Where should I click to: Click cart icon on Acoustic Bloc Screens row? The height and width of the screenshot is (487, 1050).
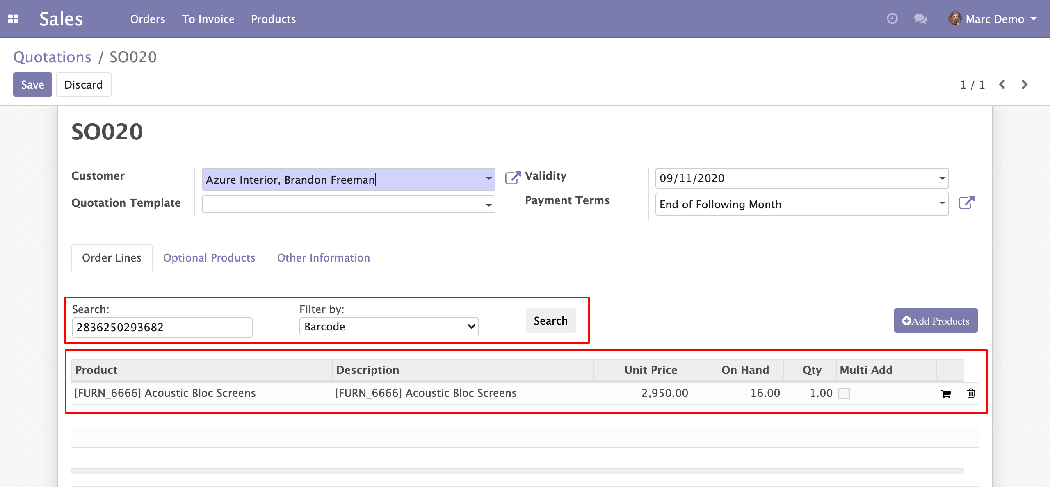(x=946, y=394)
